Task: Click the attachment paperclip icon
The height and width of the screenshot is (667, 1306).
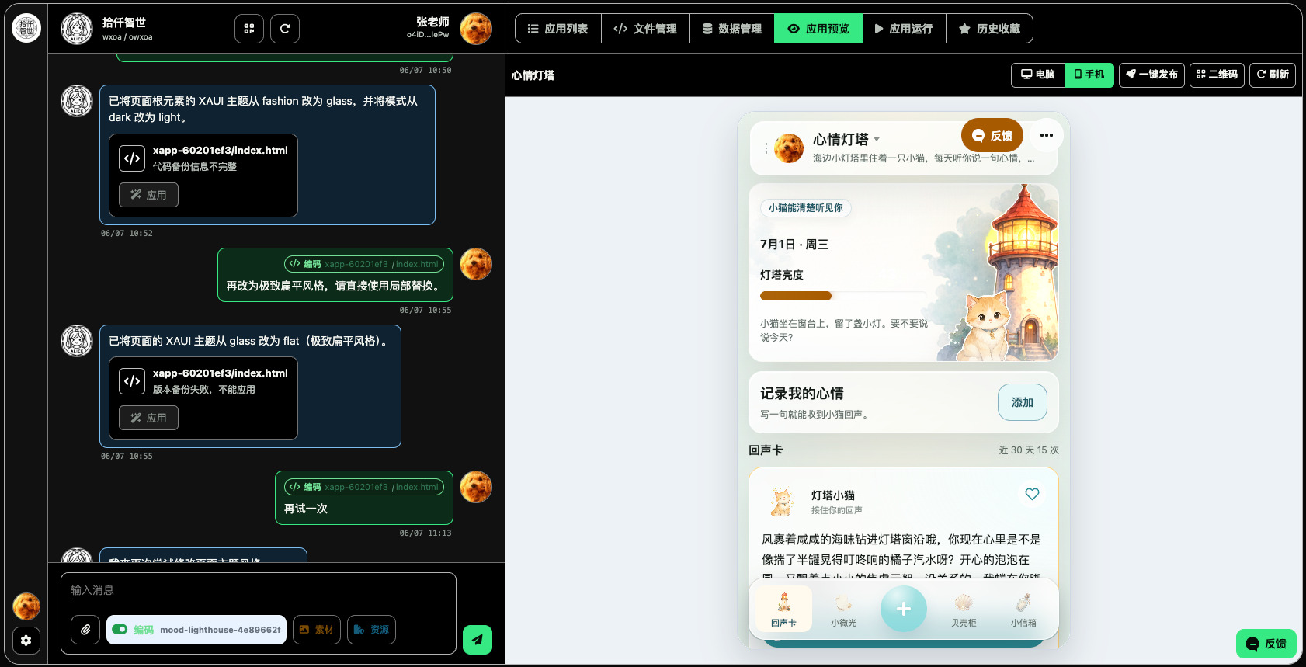Action: click(x=85, y=630)
